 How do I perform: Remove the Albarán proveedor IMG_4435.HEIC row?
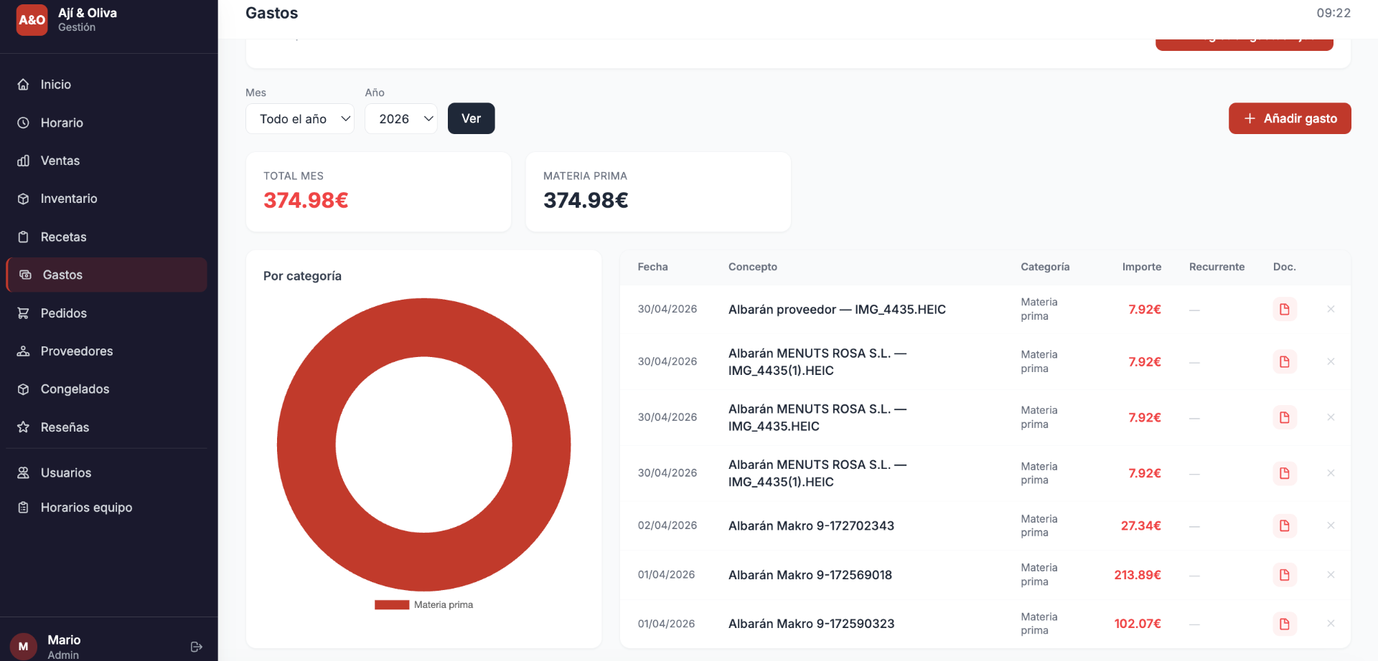1331,309
